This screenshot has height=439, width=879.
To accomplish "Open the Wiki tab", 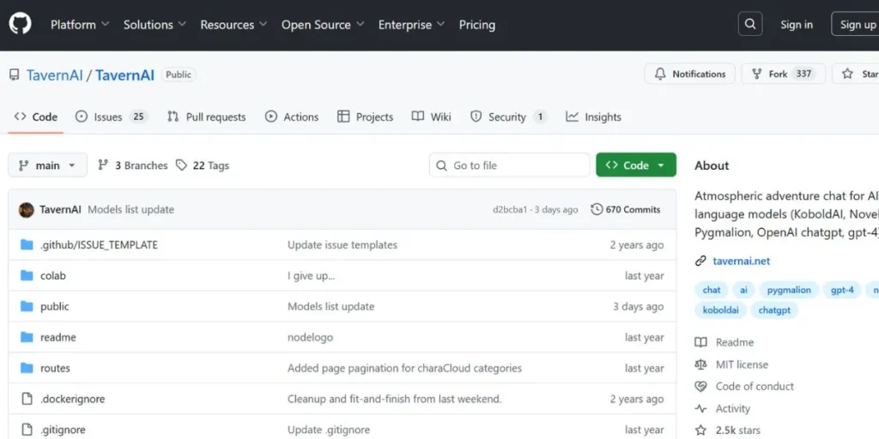I will (x=431, y=117).
